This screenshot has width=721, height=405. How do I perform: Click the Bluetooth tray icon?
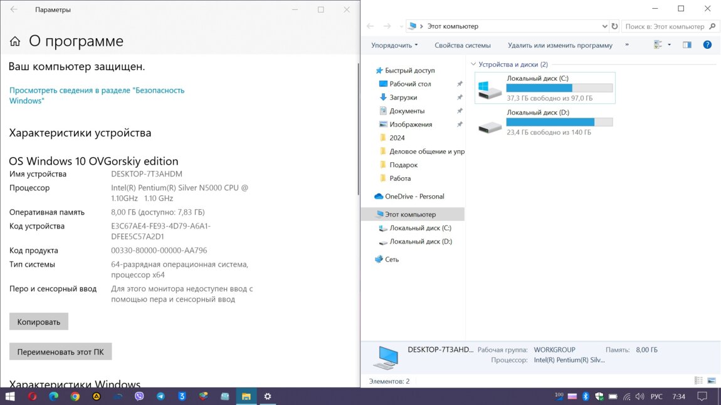(x=586, y=396)
